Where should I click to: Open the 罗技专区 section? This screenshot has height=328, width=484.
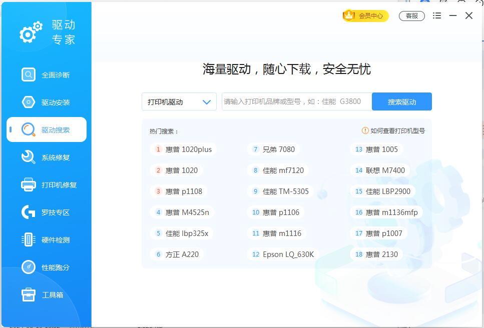[47, 212]
